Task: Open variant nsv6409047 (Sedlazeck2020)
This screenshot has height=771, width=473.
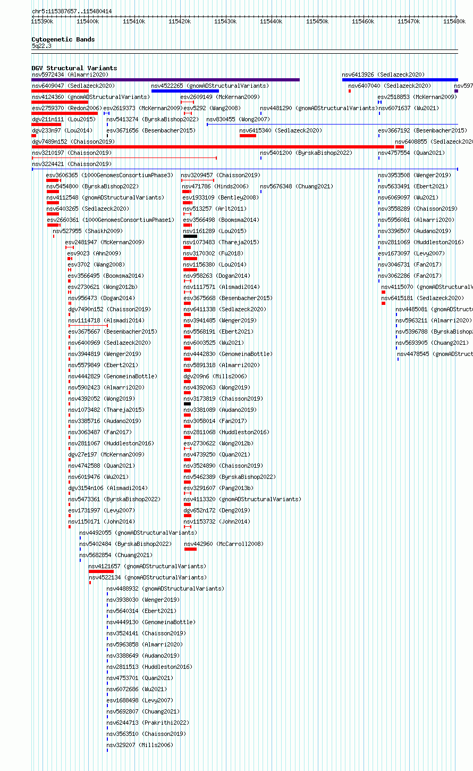Action: coord(73,86)
